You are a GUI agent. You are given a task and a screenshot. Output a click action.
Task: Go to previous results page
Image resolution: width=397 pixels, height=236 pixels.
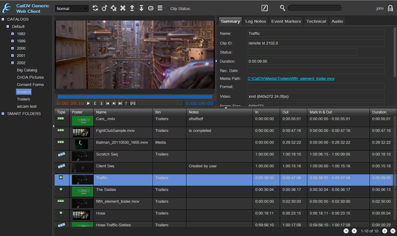354,231
